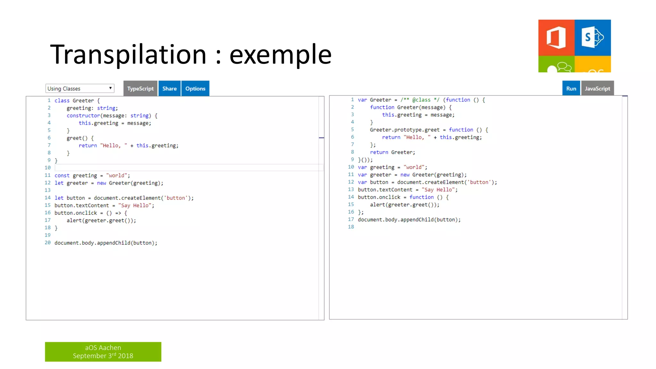Click line 1 'class Greeter' in editor
The image size is (656, 369).
pyautogui.click(x=77, y=101)
